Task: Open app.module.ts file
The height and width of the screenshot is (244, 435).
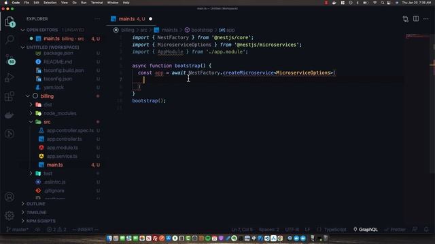Action: click(x=62, y=148)
